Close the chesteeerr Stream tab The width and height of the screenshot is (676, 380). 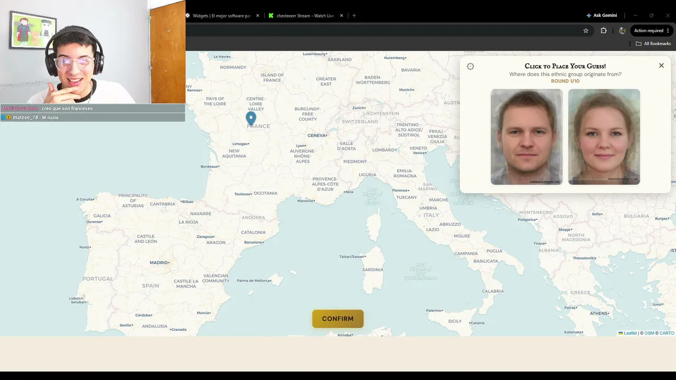(x=341, y=16)
